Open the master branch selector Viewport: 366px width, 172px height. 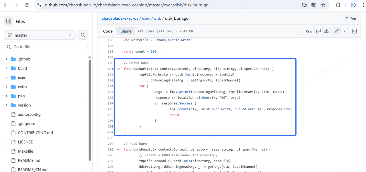(x=40, y=35)
